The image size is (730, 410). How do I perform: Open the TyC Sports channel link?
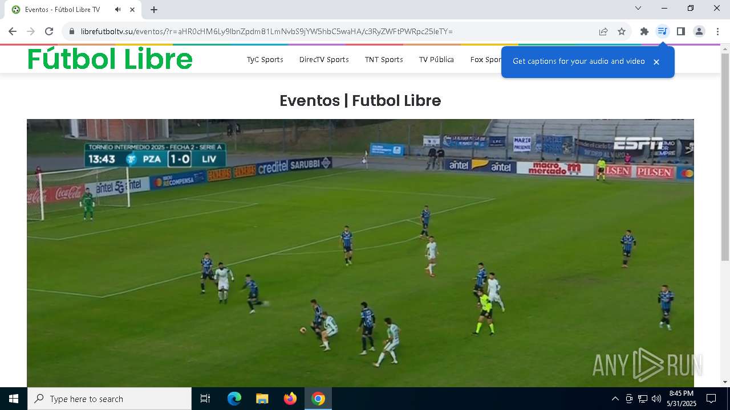pos(265,59)
